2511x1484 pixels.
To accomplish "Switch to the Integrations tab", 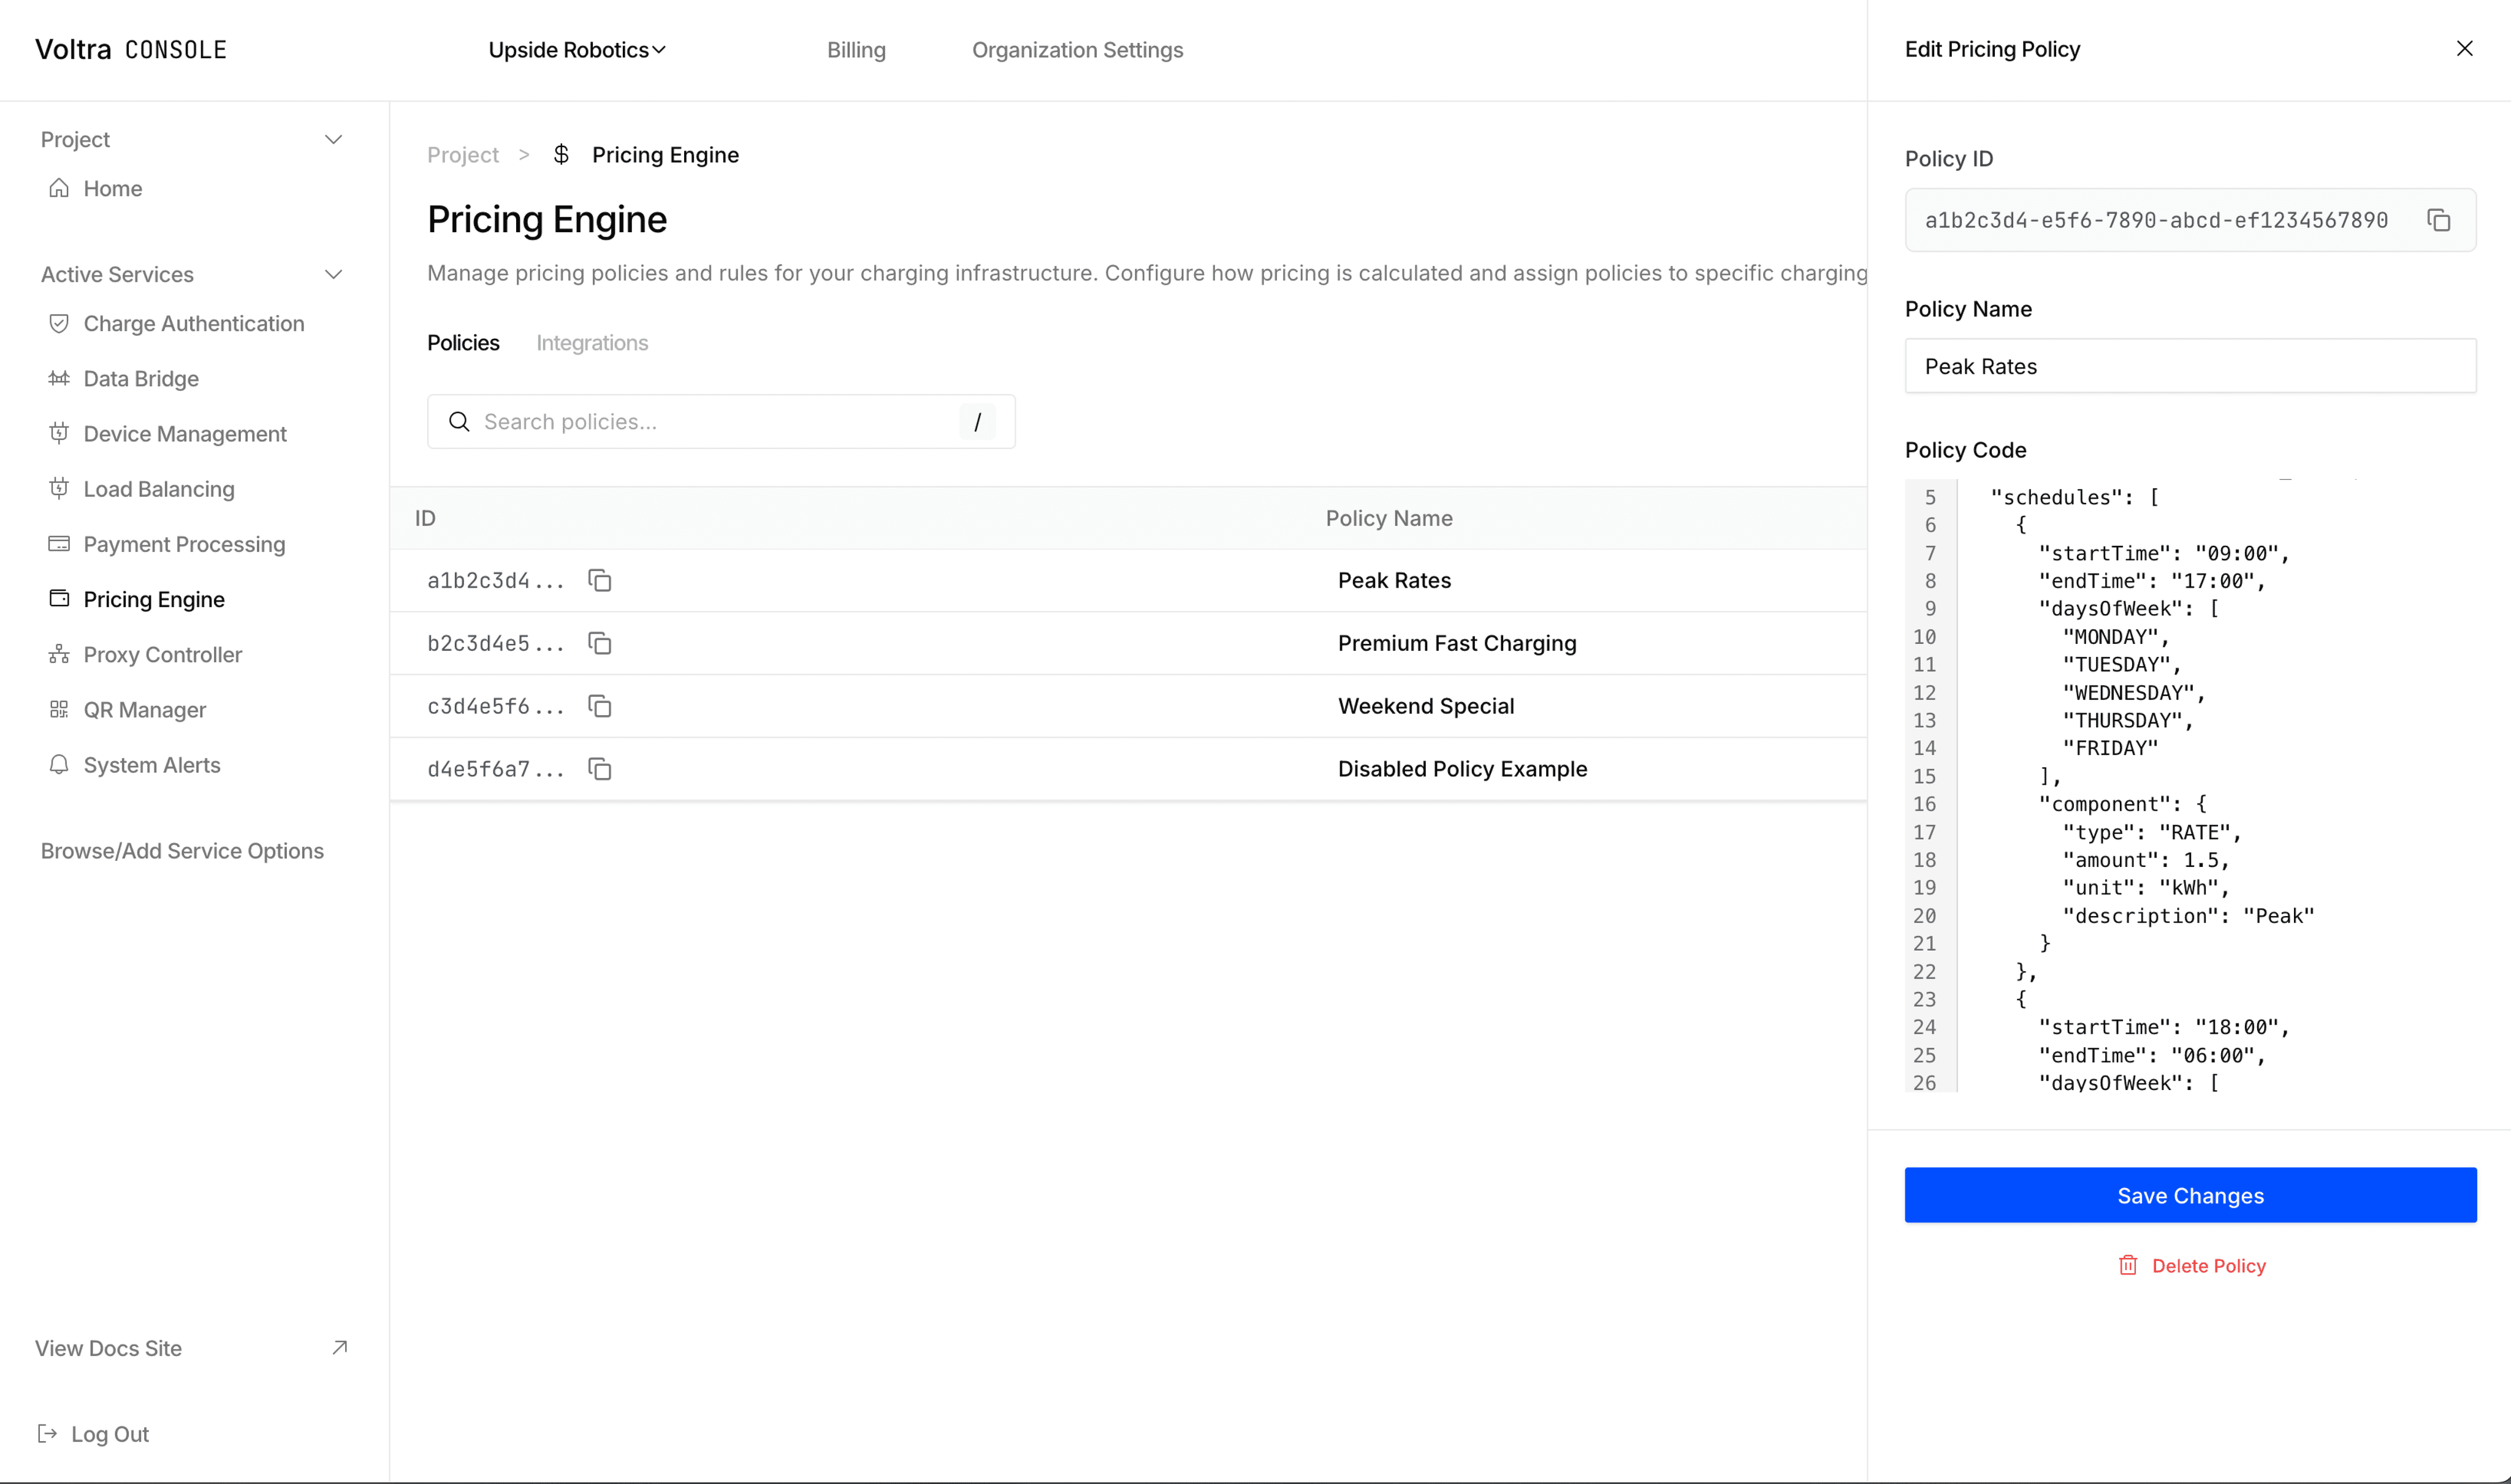I will point(591,343).
